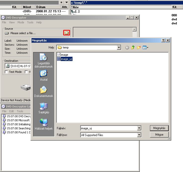The image size is (183, 172).
Task: Click the dialog's help question mark button
Action: click(163, 40)
